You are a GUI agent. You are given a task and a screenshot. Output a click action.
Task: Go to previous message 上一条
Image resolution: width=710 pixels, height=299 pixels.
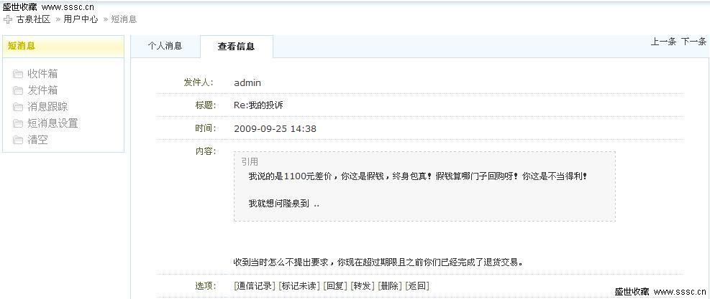663,42
